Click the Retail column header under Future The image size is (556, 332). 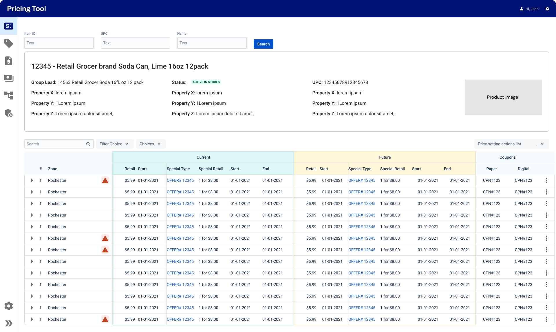point(311,169)
